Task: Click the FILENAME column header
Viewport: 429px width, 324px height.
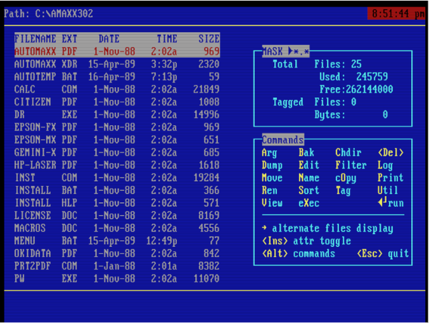Action: tap(36, 39)
